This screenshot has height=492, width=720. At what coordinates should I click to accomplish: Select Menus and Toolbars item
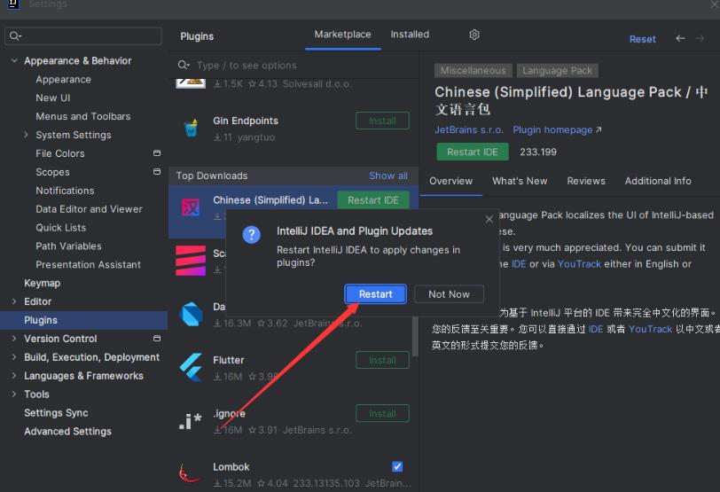tap(83, 116)
